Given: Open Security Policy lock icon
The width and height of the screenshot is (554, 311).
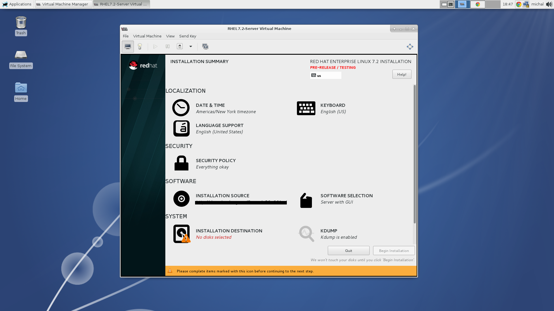Looking at the screenshot, I should [181, 163].
